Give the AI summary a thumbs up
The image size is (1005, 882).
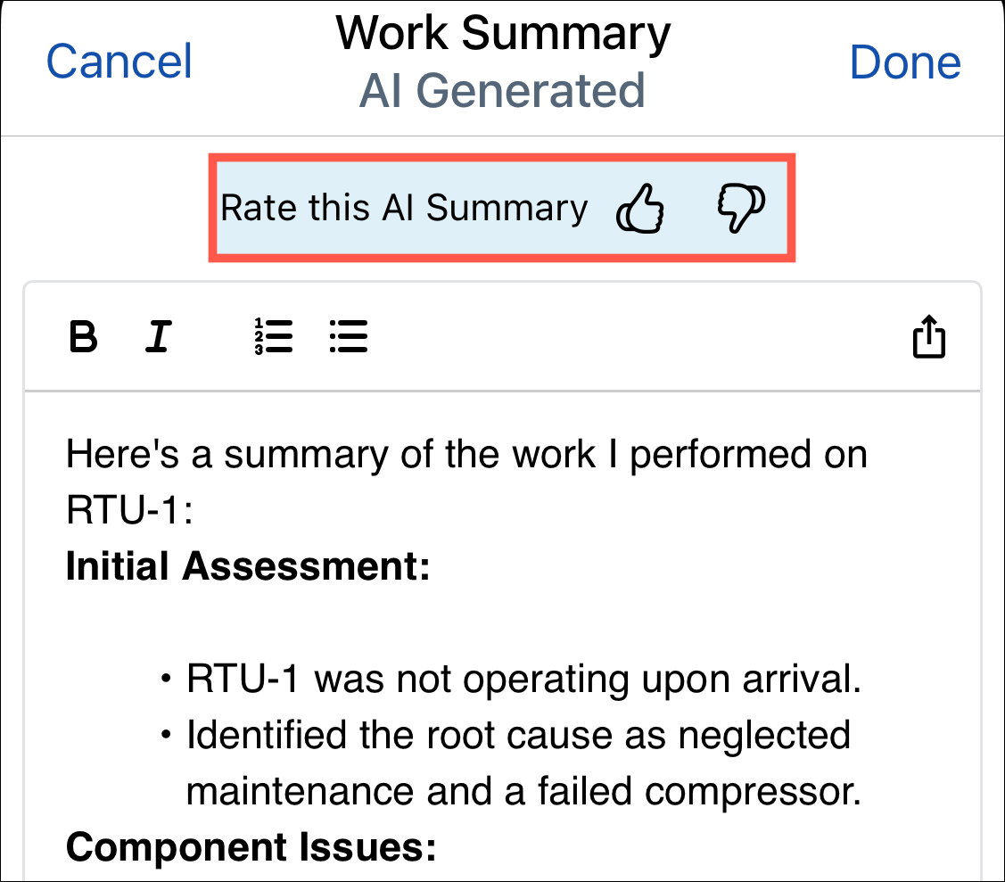641,210
